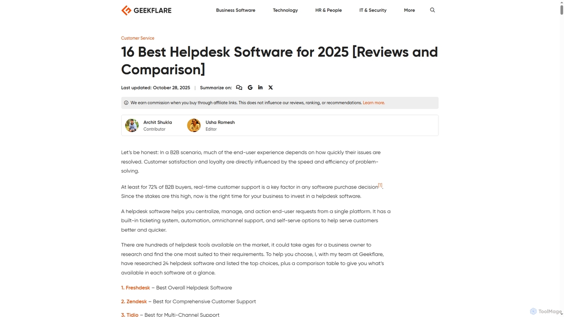This screenshot has width=564, height=317.
Task: Follow the Learn more affiliate link
Action: coord(374,103)
